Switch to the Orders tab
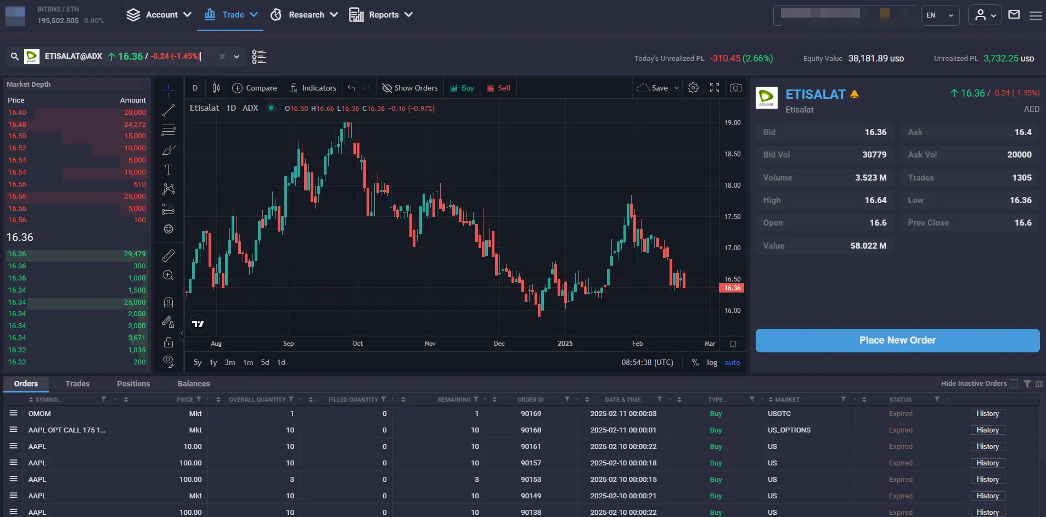This screenshot has width=1046, height=517. pos(26,384)
